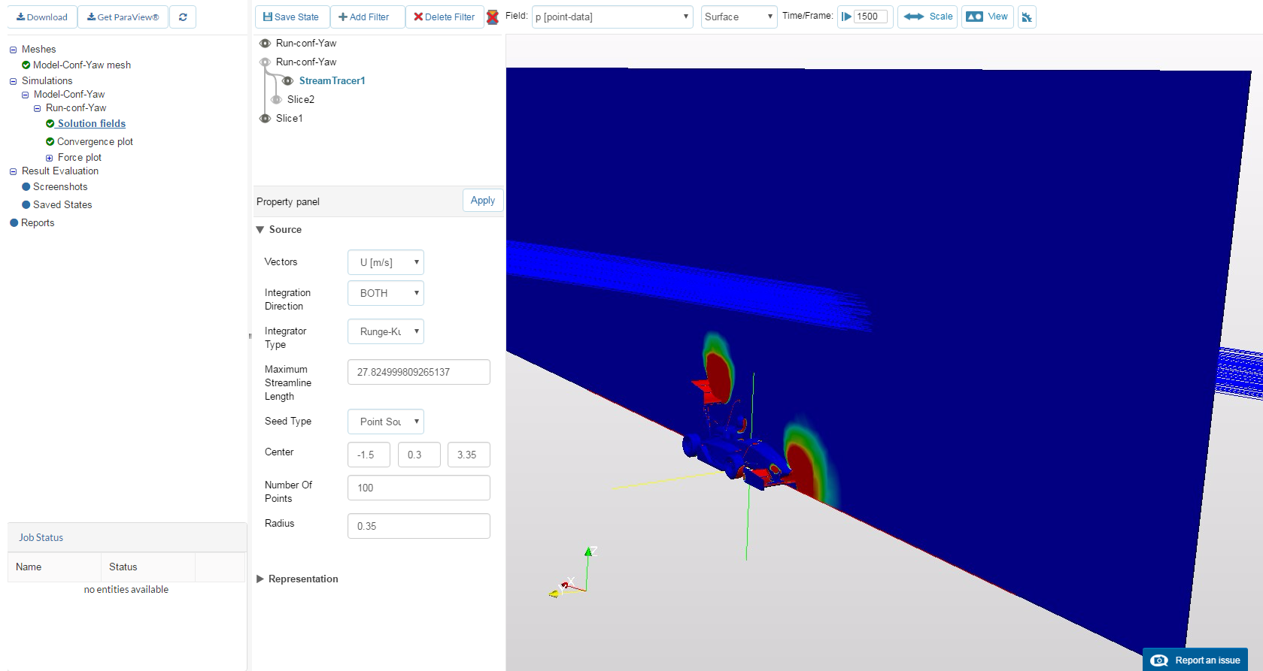Screen dimensions: 1263x671
Task: Click the refresh icon button
Action: click(183, 17)
